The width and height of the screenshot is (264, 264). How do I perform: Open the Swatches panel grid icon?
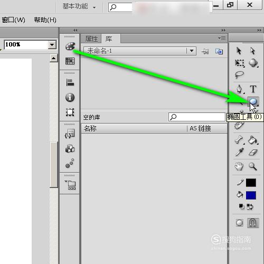[70, 61]
